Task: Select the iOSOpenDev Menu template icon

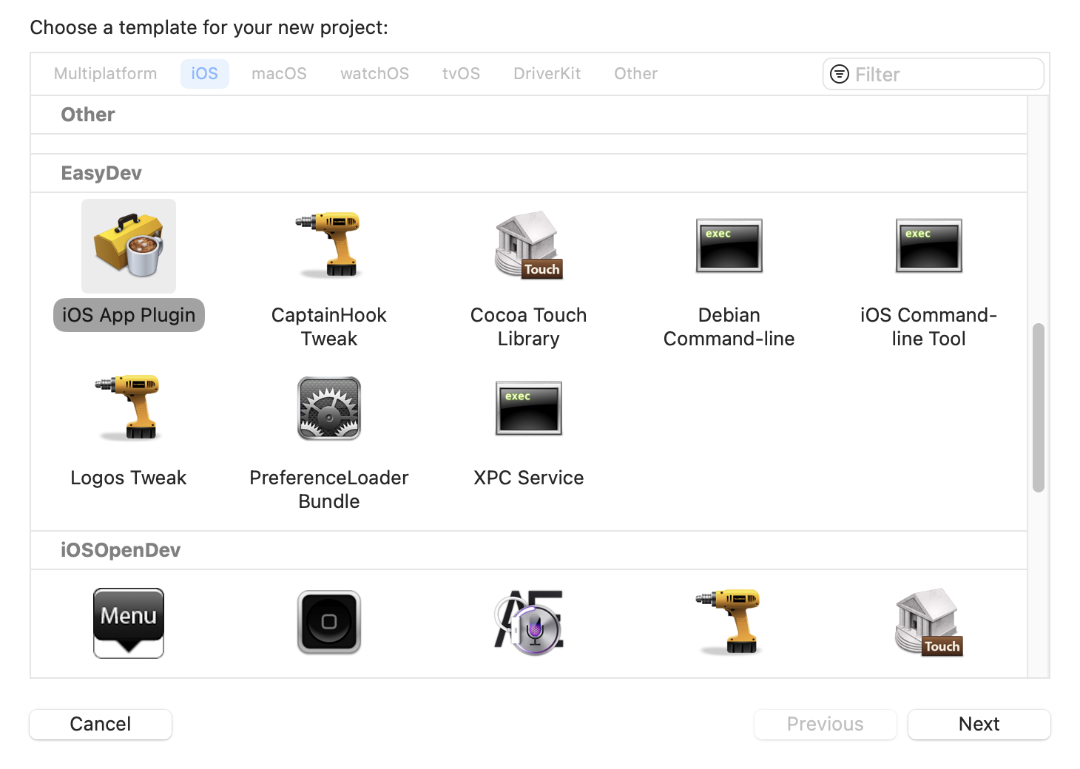Action: (x=129, y=623)
